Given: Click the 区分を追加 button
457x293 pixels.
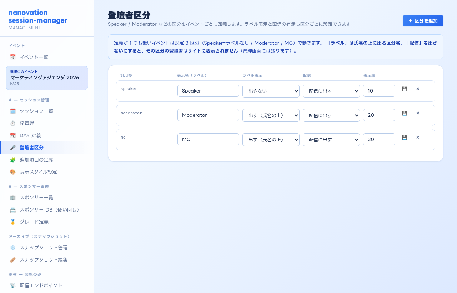Looking at the screenshot, I should click(x=423, y=21).
